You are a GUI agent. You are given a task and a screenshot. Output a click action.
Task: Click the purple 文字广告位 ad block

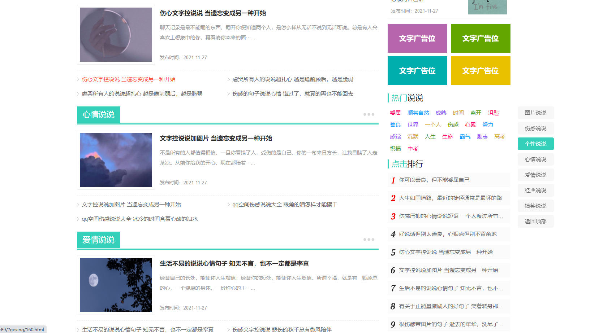tap(417, 38)
